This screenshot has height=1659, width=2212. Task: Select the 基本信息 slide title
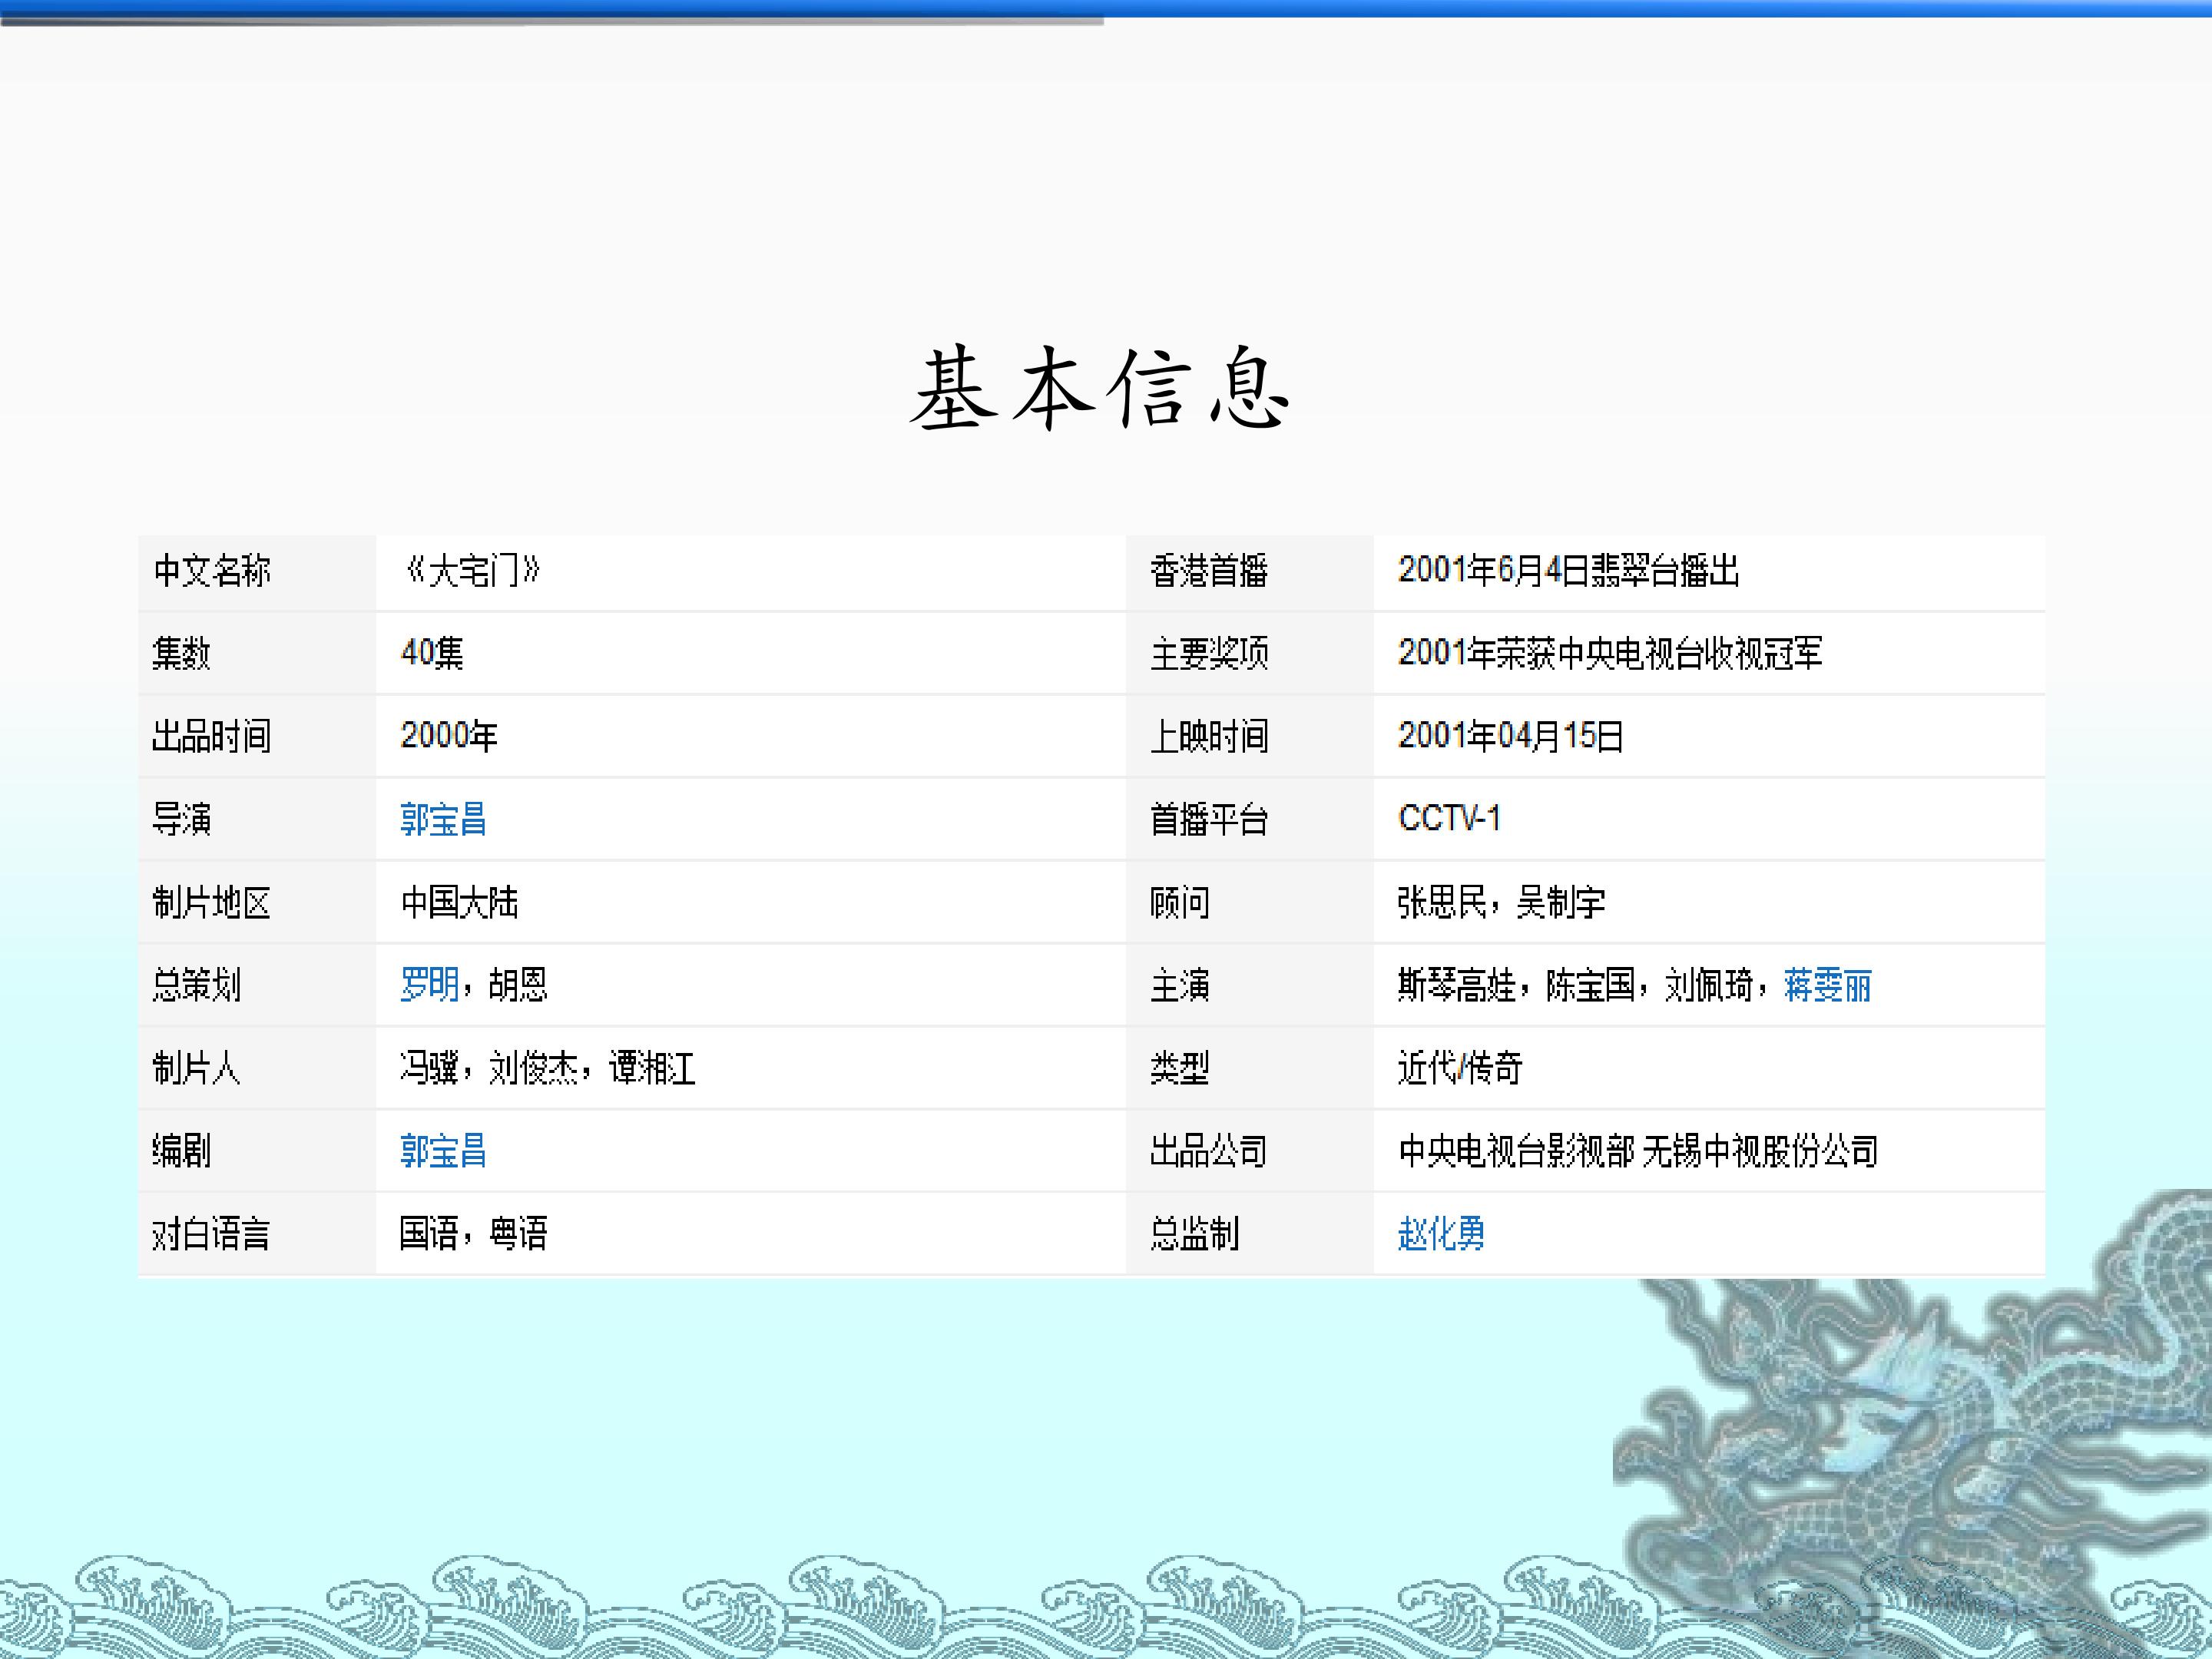[1100, 390]
